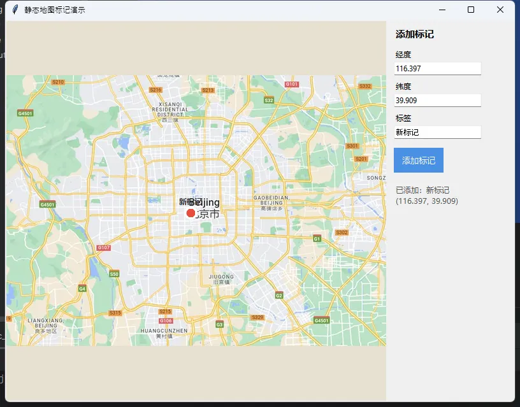The width and height of the screenshot is (520, 407).
Task: Click the G106 red road shield
Action: [x=166, y=320]
